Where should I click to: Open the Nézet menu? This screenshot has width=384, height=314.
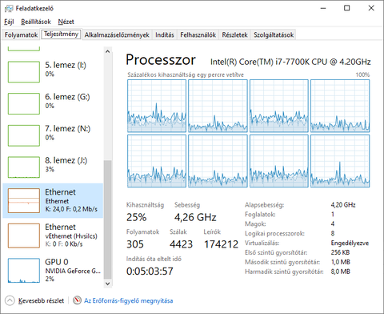[x=66, y=22]
